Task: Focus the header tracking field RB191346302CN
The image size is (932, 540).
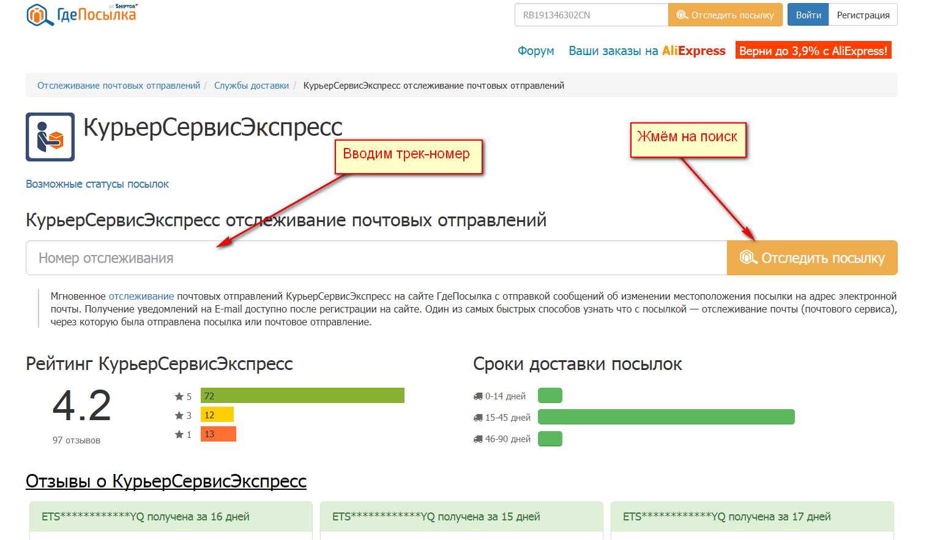Action: 591,15
